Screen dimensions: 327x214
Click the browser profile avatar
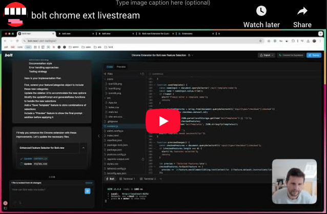pyautogui.click(x=314, y=41)
